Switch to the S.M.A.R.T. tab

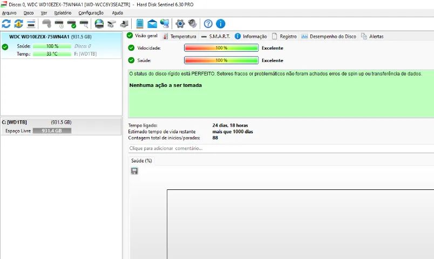click(x=215, y=37)
